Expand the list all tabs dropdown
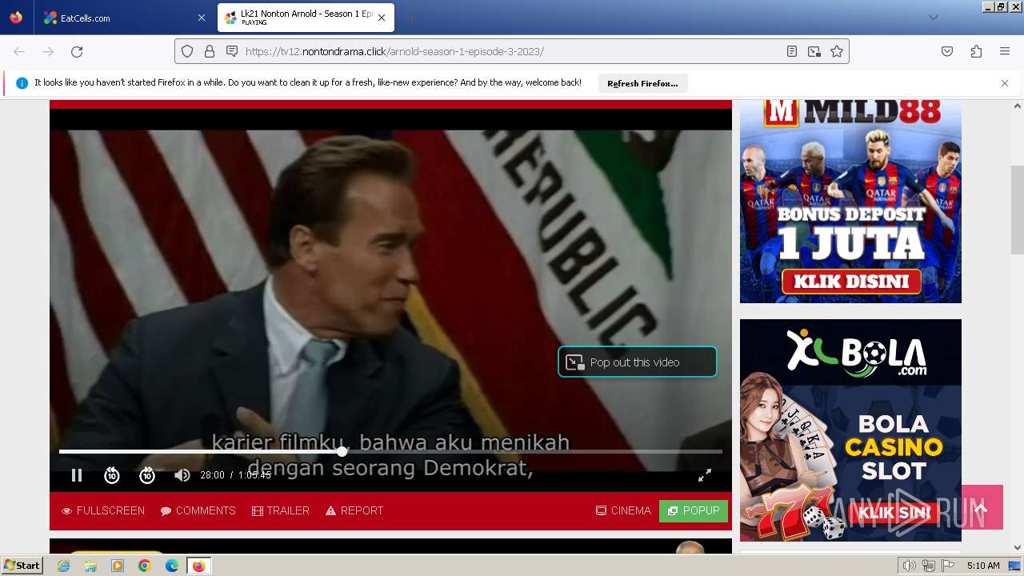Screen dimensions: 1024x576 pos(934,18)
